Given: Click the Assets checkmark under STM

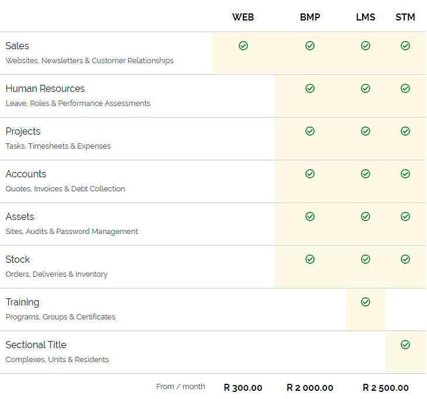Looking at the screenshot, I should point(405,216).
